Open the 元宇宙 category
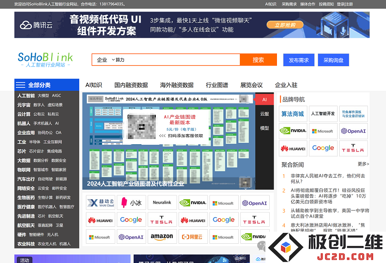This screenshot has height=263, width=386. click(x=24, y=105)
